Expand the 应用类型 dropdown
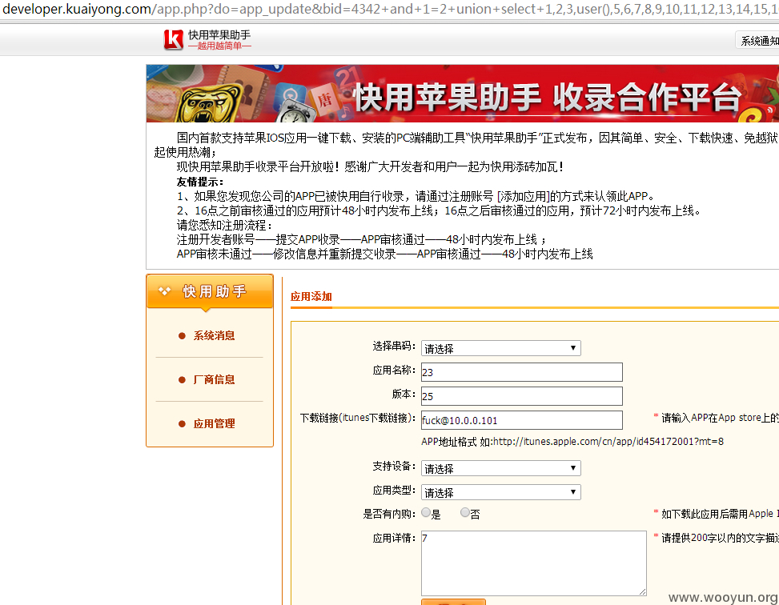Image resolution: width=779 pixels, height=605 pixels. coord(501,492)
